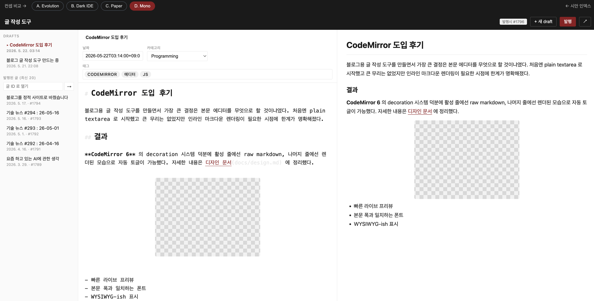Create a new draft with + 새 draft
The height and width of the screenshot is (301, 594).
(x=543, y=22)
